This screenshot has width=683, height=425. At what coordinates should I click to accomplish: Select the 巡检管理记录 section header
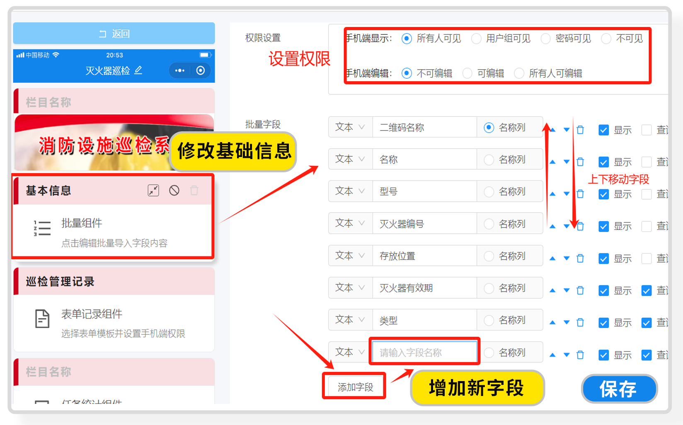coord(114,282)
